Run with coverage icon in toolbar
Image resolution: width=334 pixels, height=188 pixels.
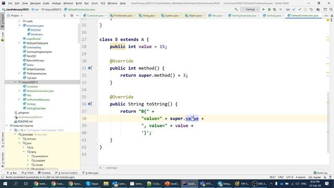point(275,9)
